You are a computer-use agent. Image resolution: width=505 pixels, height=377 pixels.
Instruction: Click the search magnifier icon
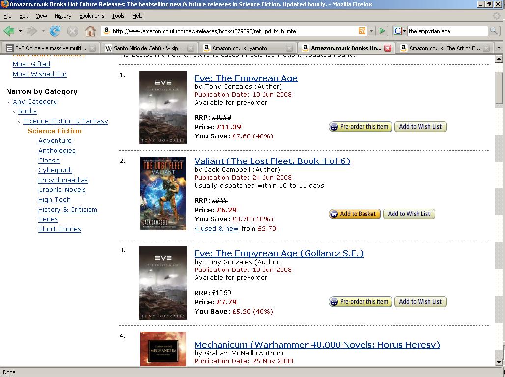(x=493, y=31)
